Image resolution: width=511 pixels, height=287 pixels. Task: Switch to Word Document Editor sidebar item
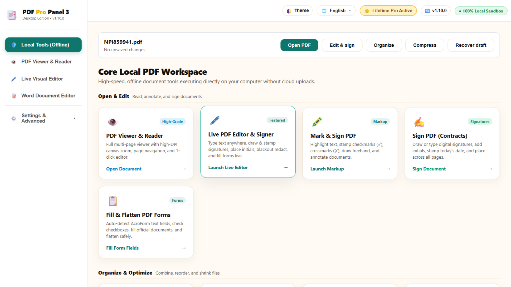tap(43, 96)
